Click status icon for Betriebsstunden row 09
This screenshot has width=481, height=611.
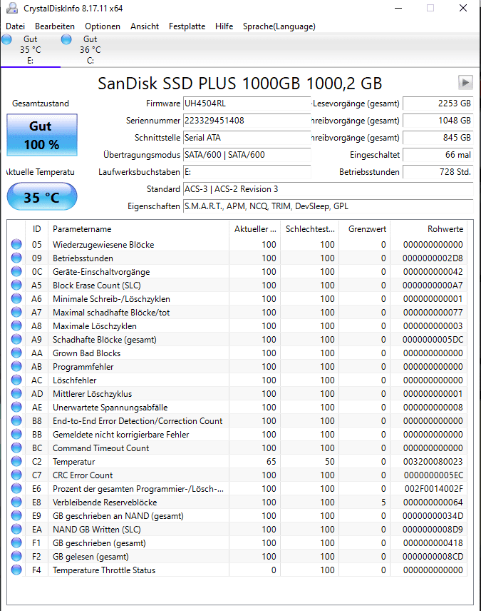pyautogui.click(x=16, y=258)
